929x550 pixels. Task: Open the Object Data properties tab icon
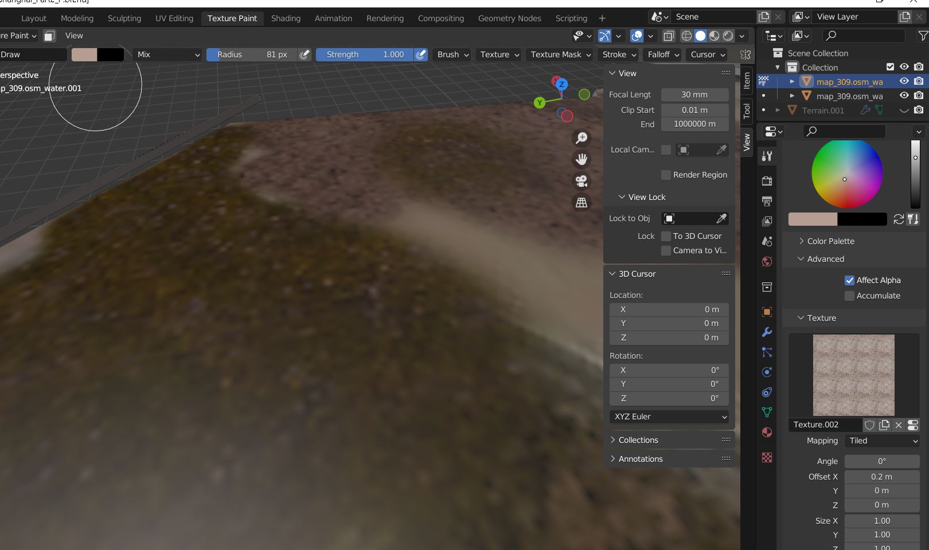tap(767, 412)
